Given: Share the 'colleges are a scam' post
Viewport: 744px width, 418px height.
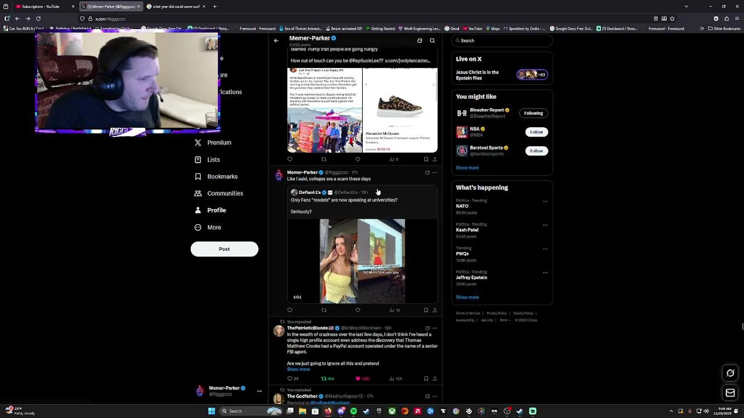Looking at the screenshot, I should 435,310.
